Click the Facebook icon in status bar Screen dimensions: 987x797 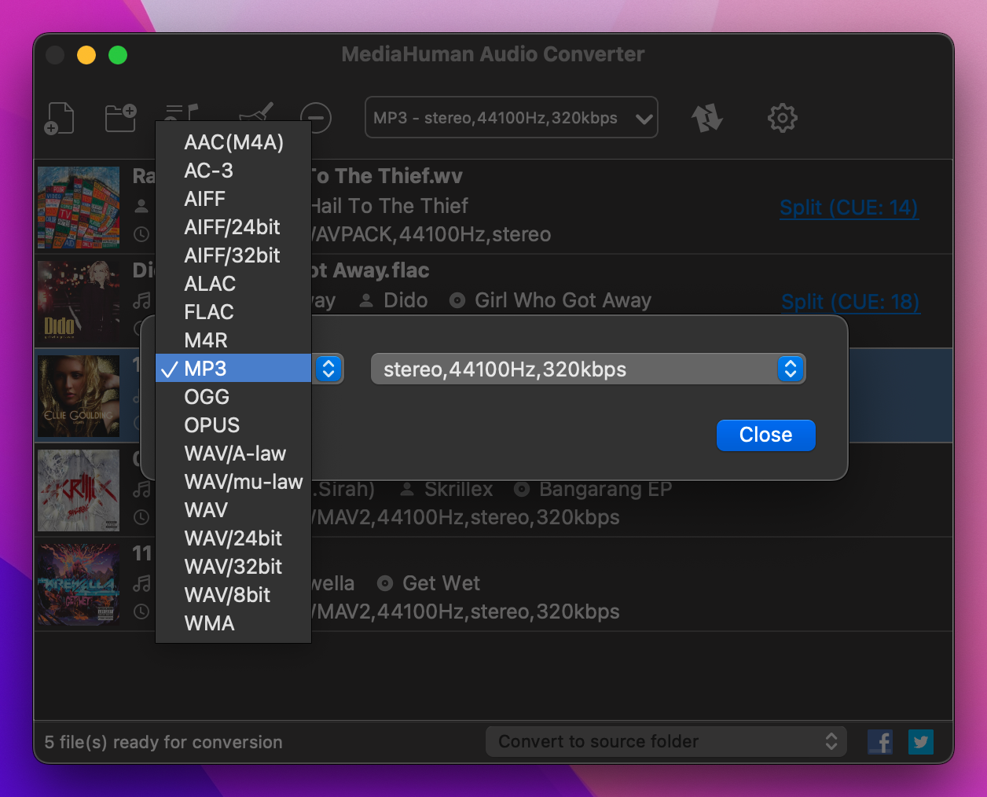pos(880,742)
